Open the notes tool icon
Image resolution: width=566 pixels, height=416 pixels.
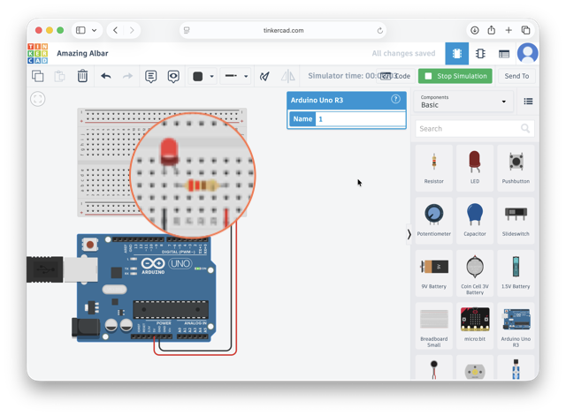coord(151,76)
